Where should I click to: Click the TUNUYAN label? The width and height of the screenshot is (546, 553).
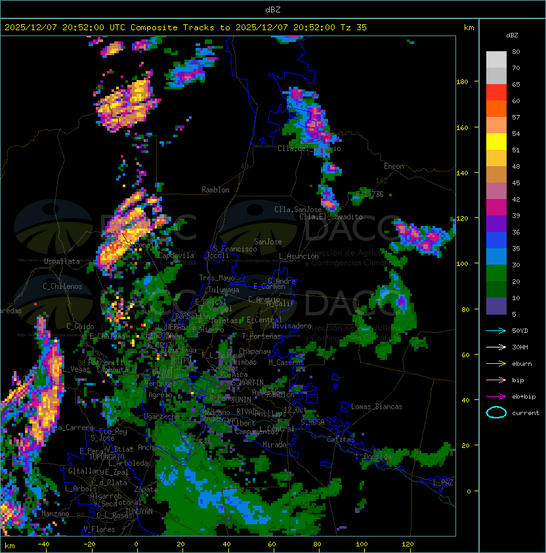(139, 512)
